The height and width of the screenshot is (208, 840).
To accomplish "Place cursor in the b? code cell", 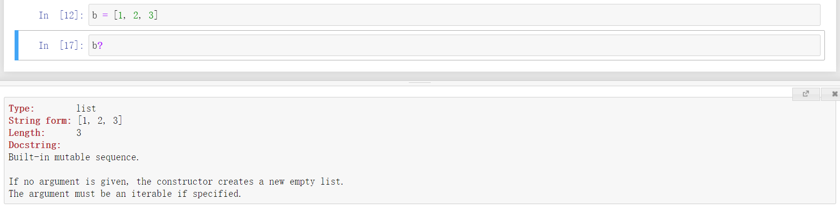I will click(x=454, y=45).
